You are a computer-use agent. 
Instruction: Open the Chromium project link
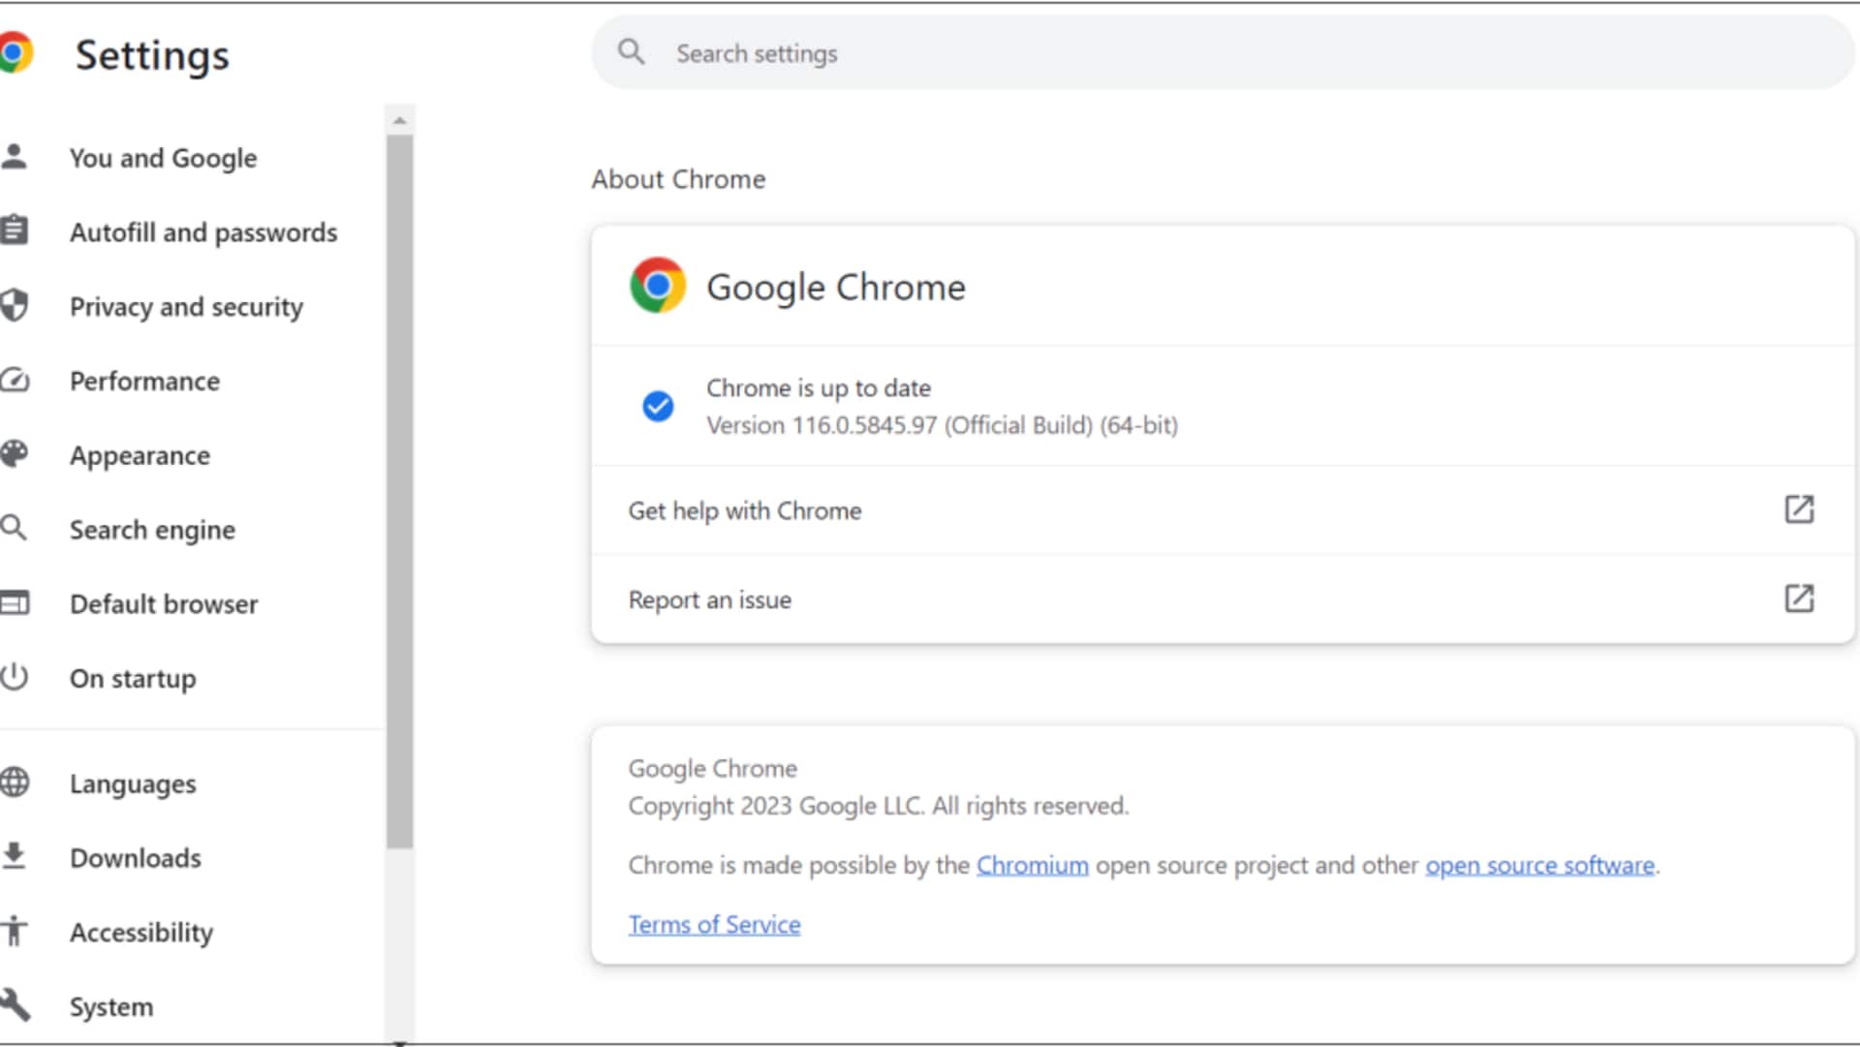tap(1032, 865)
